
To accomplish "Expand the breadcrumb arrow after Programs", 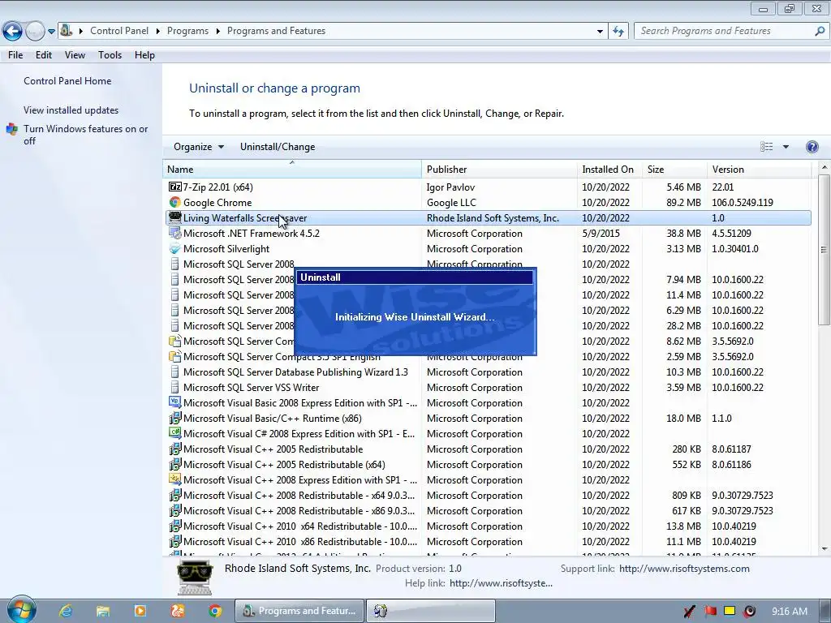I will [217, 32].
